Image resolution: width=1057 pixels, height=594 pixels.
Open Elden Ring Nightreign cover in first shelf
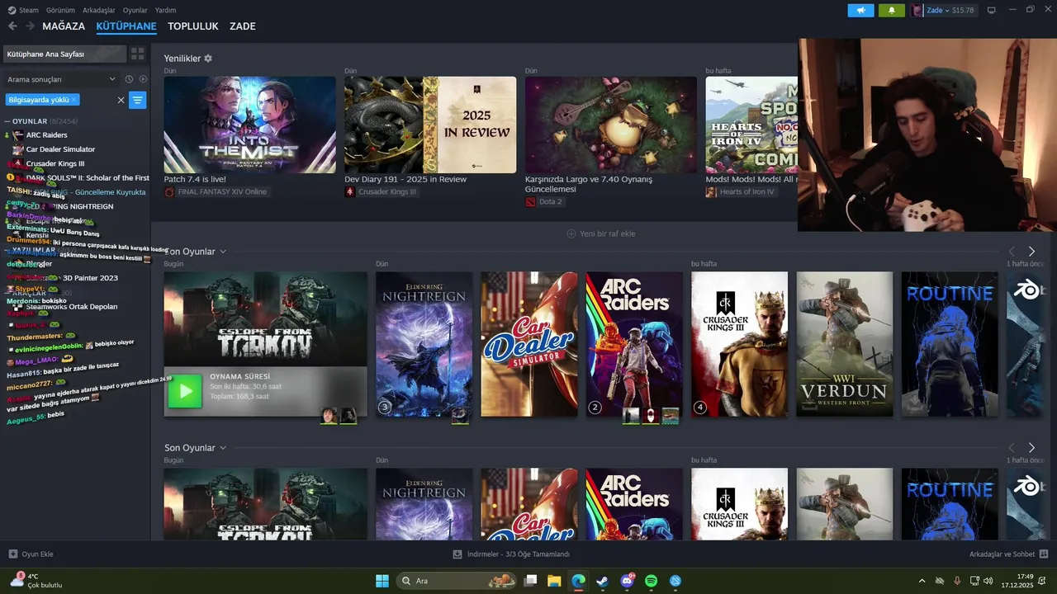coord(424,344)
